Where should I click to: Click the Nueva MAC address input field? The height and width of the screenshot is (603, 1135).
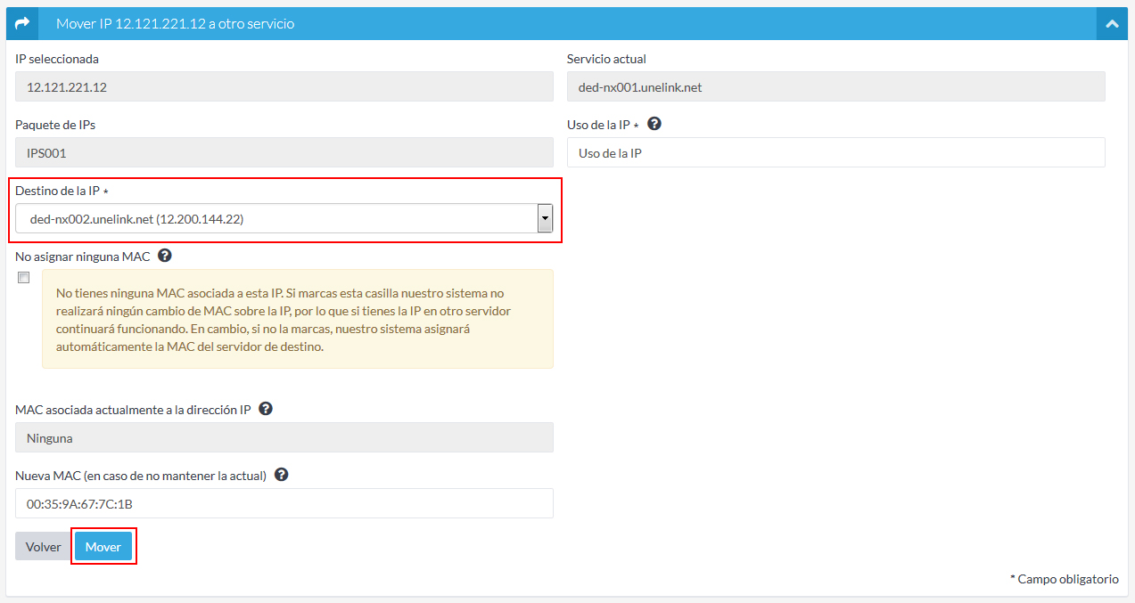click(284, 504)
